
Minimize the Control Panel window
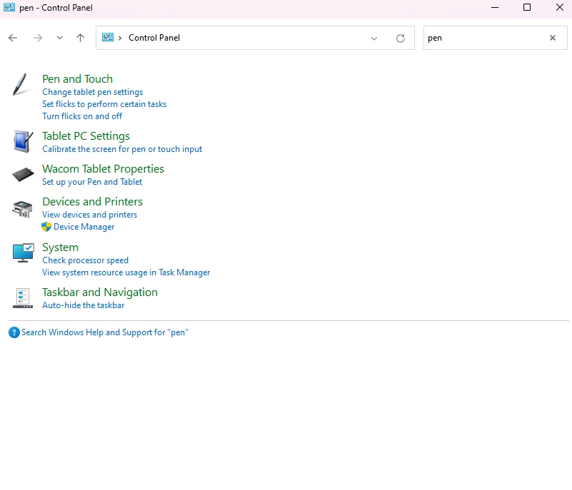495,7
